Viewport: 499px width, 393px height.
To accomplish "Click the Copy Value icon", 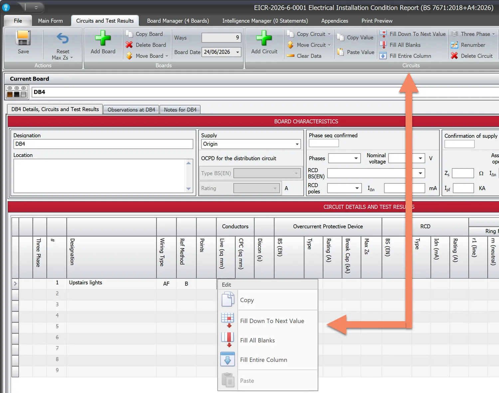I will [340, 37].
